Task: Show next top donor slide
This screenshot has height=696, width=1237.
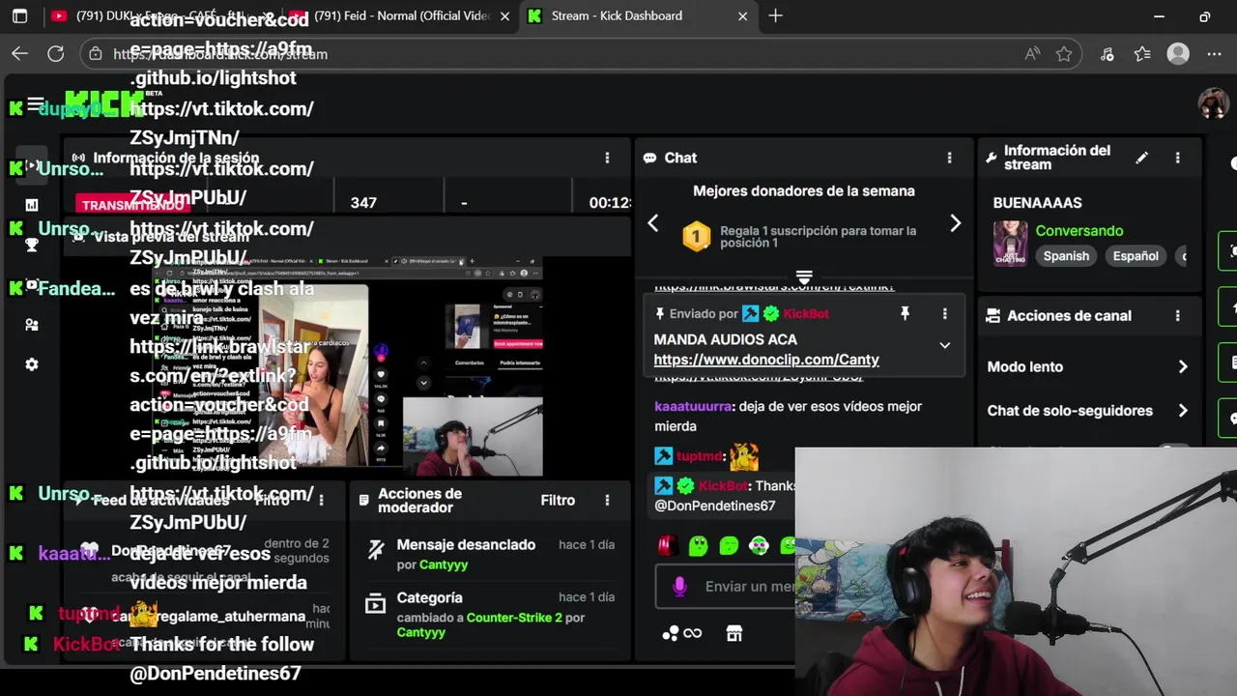Action: (x=955, y=223)
